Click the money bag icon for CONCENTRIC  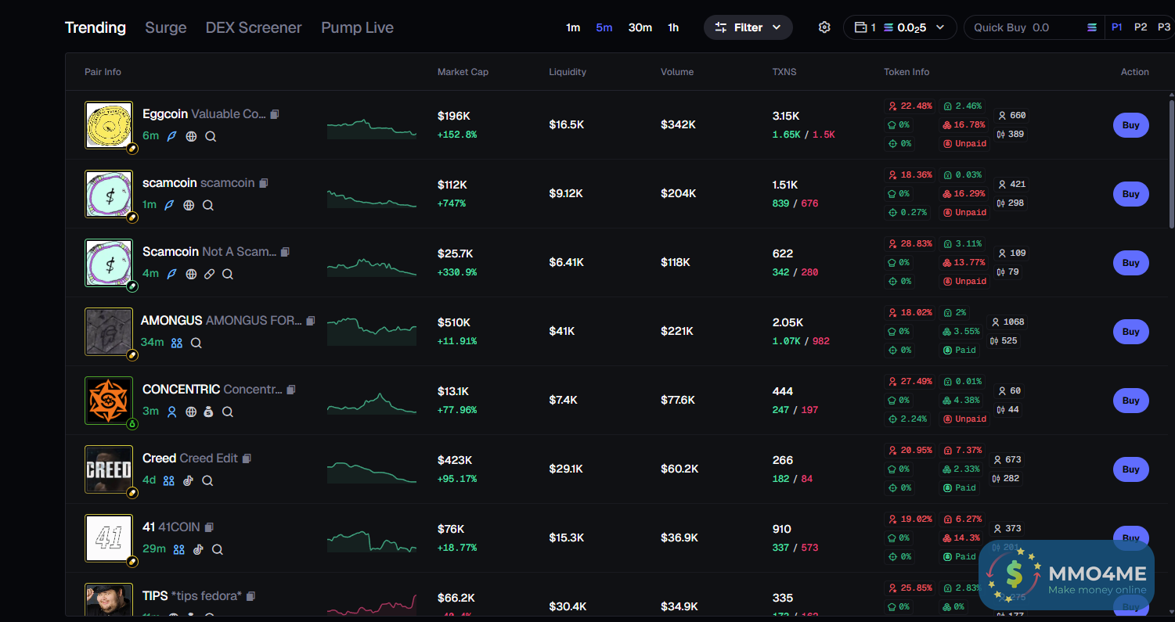click(208, 412)
